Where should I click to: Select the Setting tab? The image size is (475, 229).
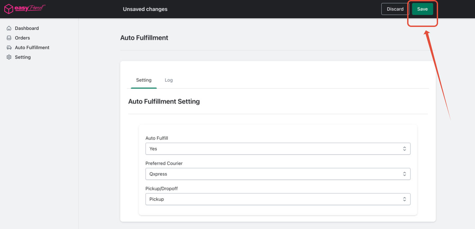(144, 80)
